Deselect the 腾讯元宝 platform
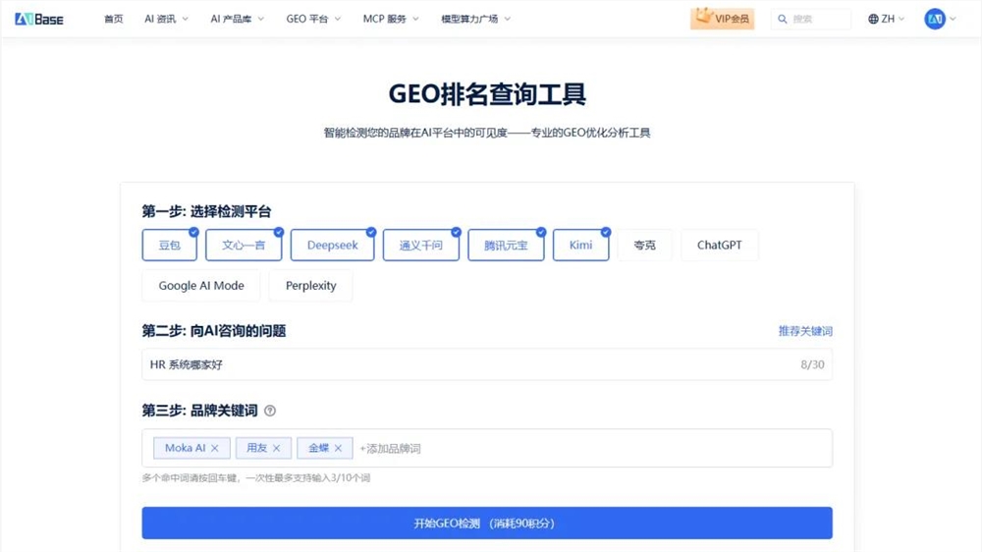 (x=506, y=245)
